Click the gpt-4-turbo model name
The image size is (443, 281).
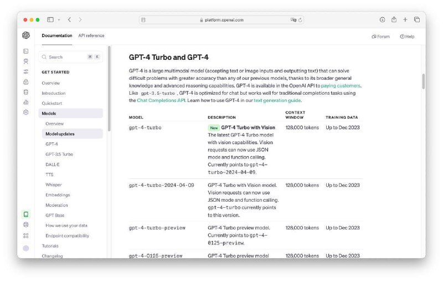click(x=145, y=128)
